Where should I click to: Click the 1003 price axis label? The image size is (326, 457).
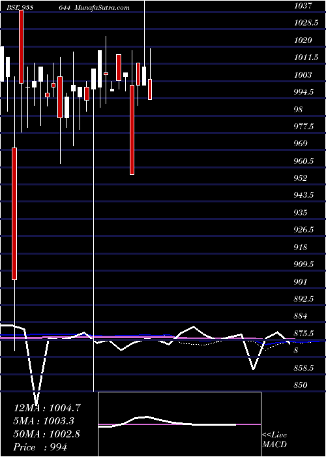303,75
